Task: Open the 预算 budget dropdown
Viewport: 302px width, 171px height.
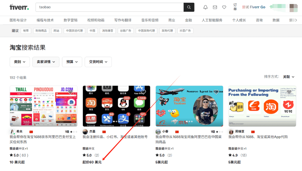Action: [x=72, y=62]
